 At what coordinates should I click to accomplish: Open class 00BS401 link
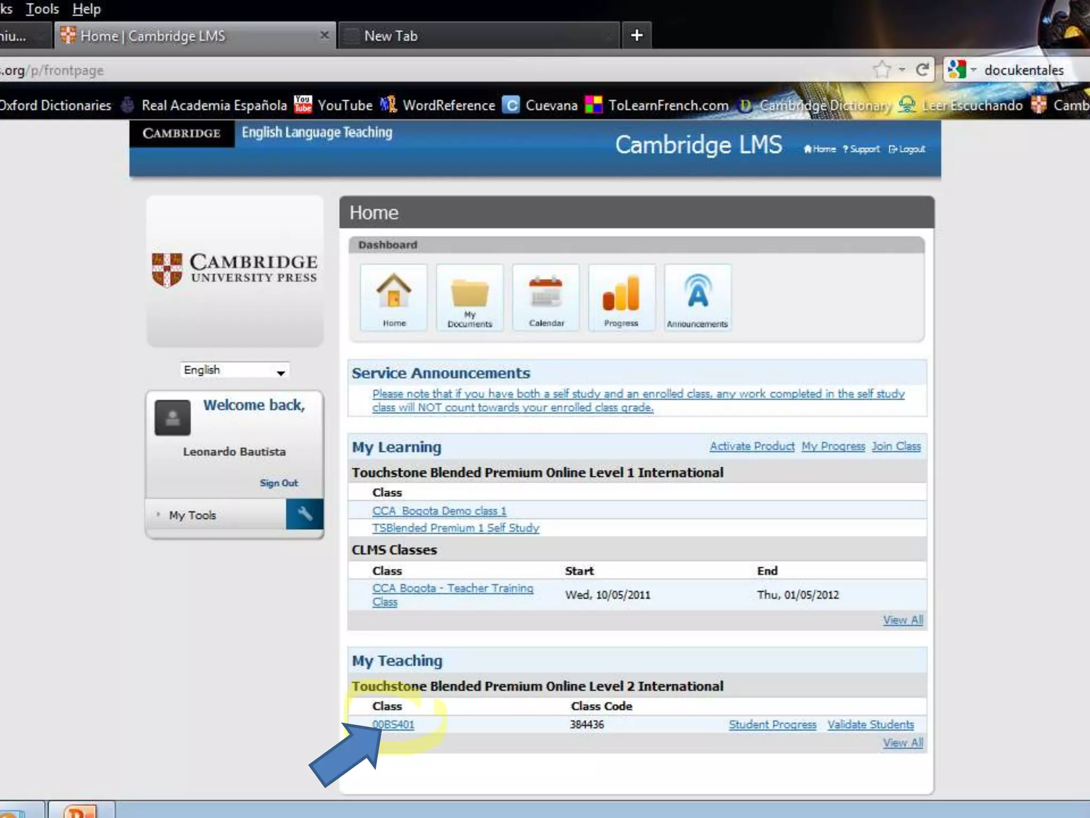pos(393,724)
